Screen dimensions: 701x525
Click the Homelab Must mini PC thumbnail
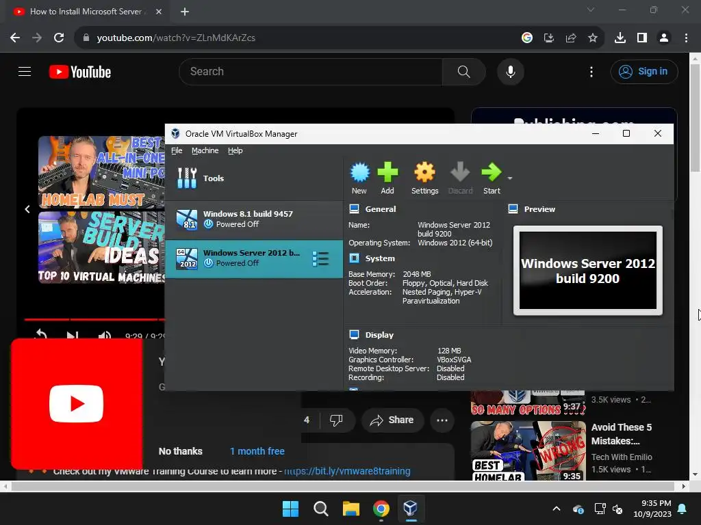pyautogui.click(x=101, y=172)
